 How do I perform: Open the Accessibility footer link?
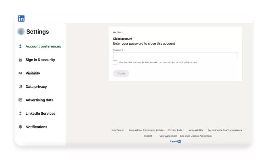point(196,130)
